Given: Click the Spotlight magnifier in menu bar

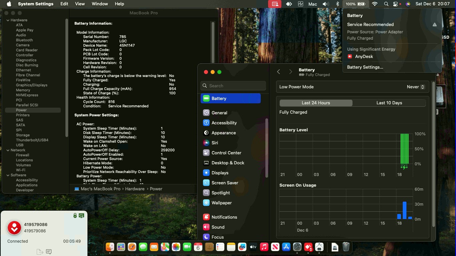Looking at the screenshot, I should tap(386, 4).
